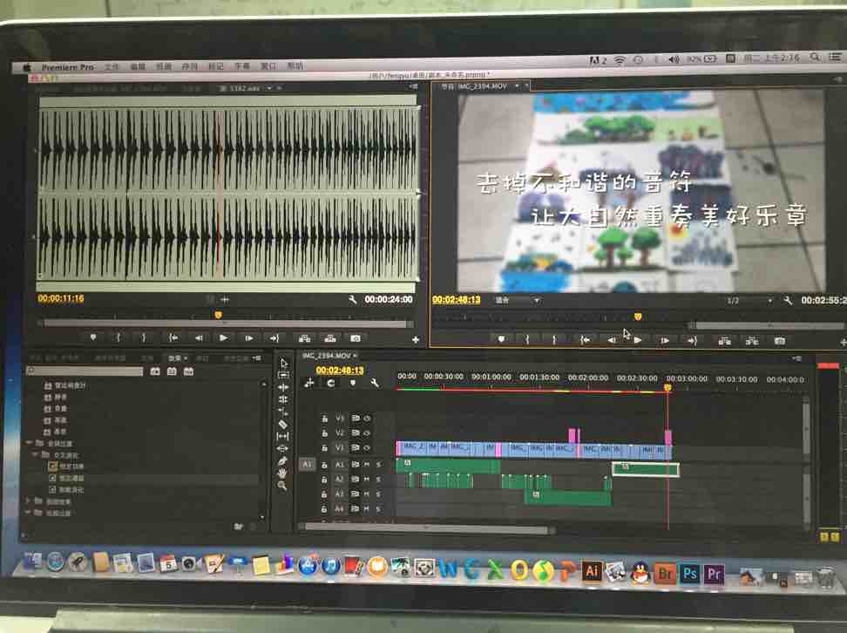Select the Pen tool in the tools panel
This screenshot has height=633, width=847.
(x=282, y=460)
